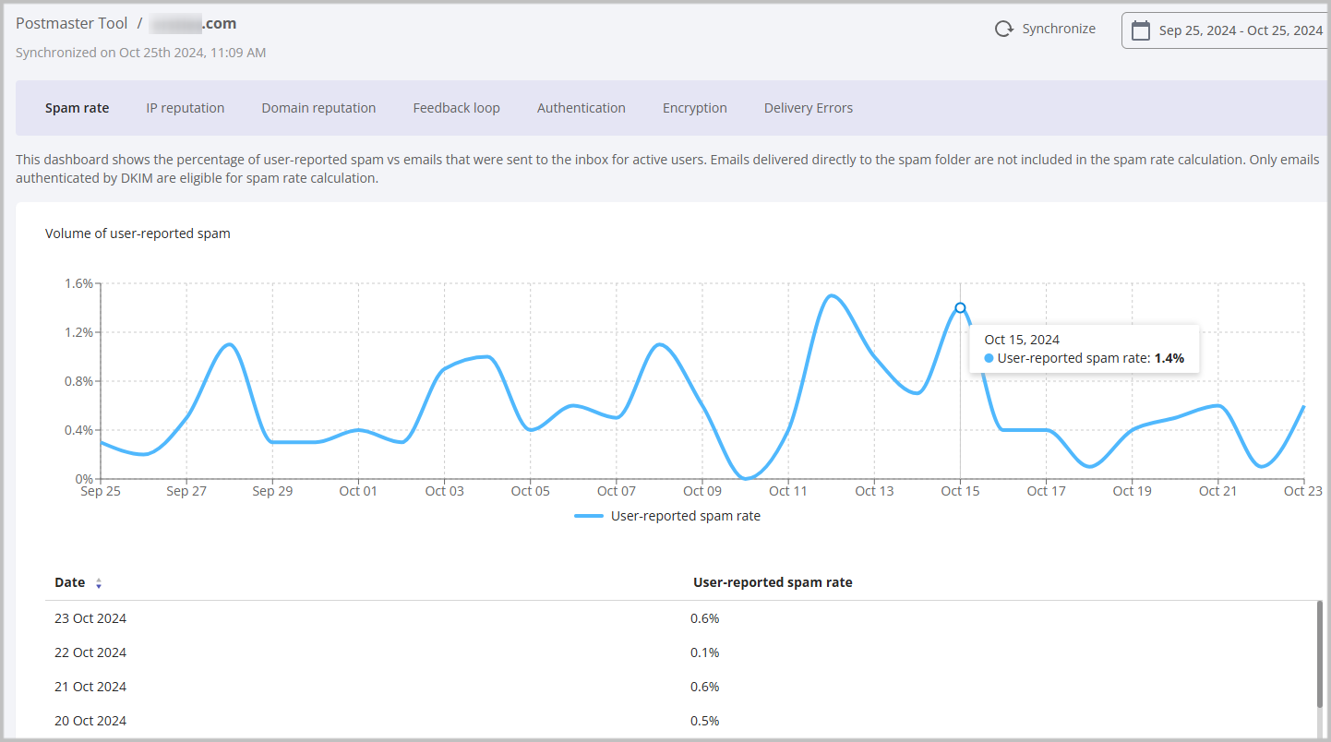Toggle User-reported spam rate legend item
This screenshot has height=742, width=1331.
667,516
